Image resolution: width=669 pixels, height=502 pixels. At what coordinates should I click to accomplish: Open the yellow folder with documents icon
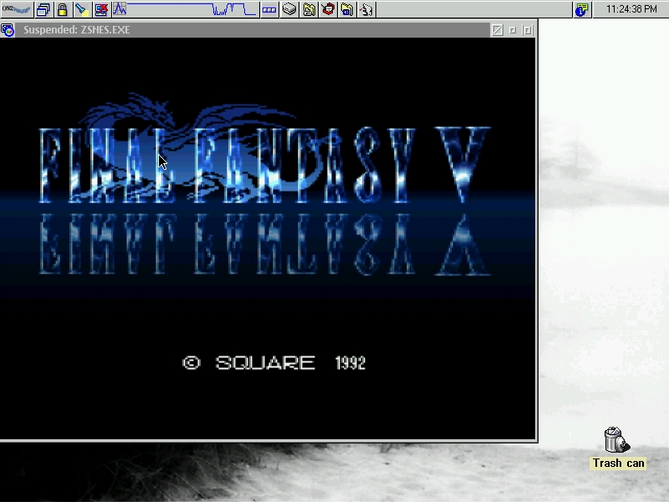[x=309, y=9]
